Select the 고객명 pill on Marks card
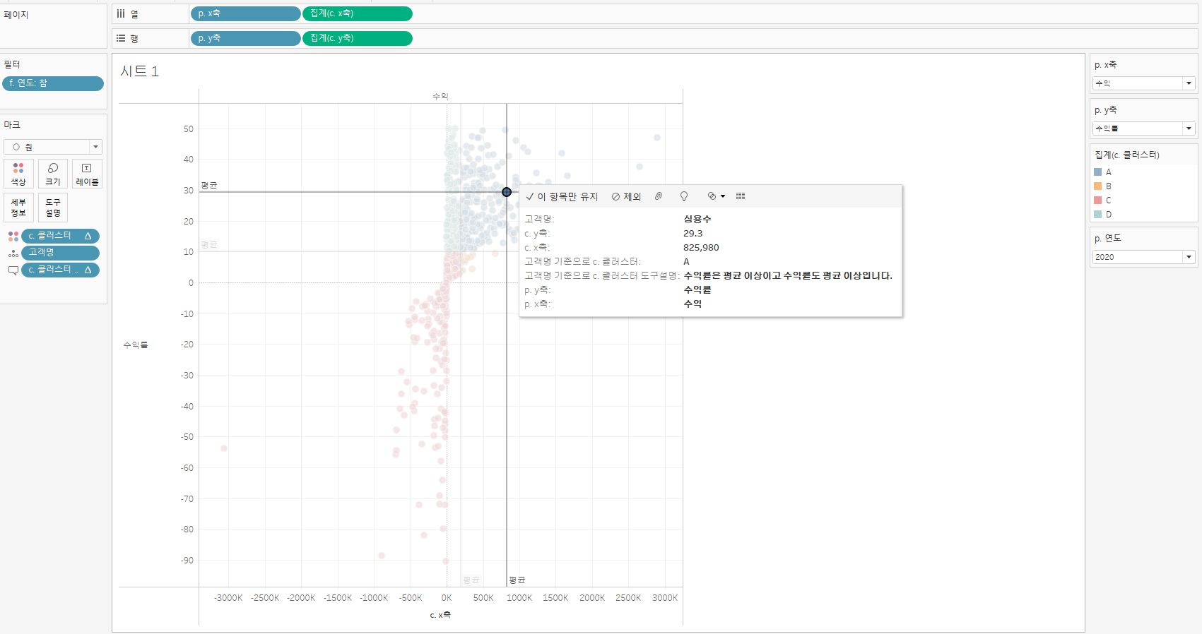The height and width of the screenshot is (634, 1202). point(60,253)
